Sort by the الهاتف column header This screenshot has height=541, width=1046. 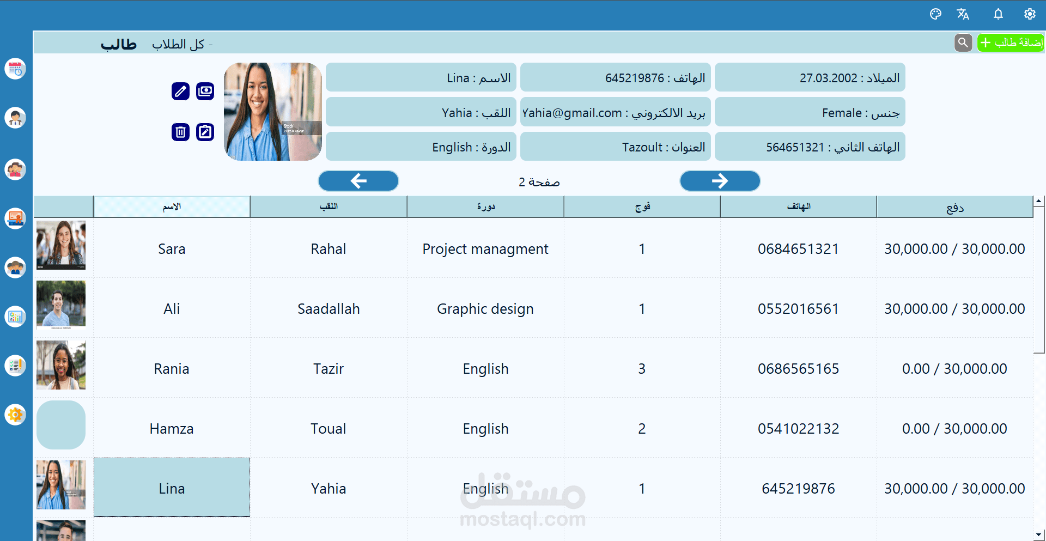[799, 207]
